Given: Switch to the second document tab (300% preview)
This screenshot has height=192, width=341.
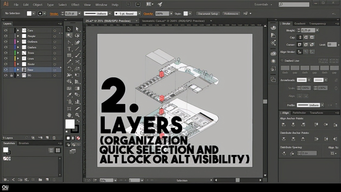Looking at the screenshot, I should (174, 21).
